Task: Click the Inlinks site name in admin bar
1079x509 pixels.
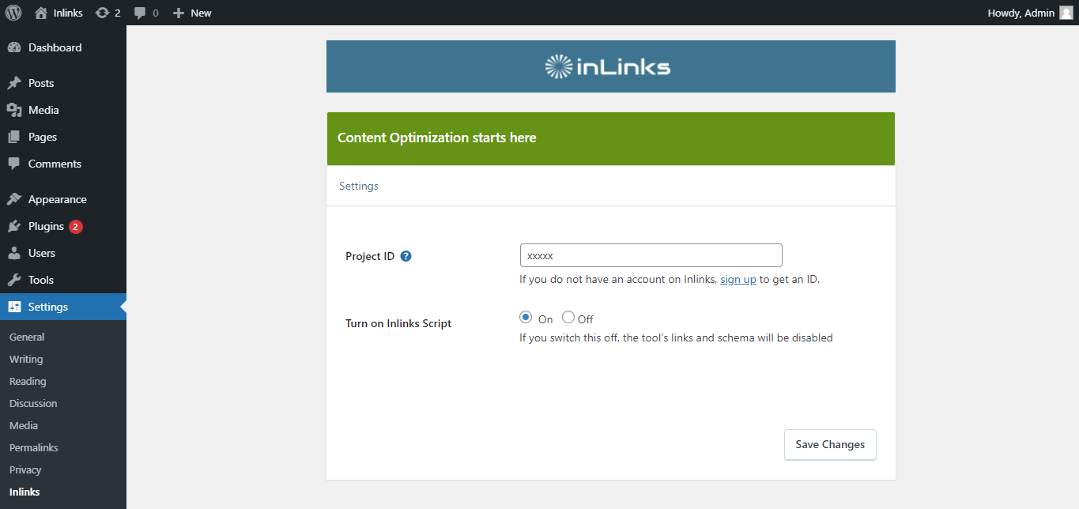Action: tap(68, 13)
